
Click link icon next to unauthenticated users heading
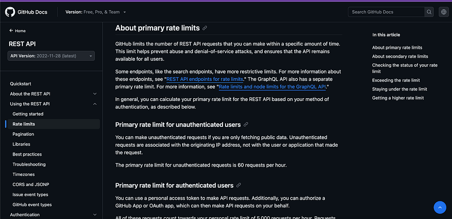(245, 125)
